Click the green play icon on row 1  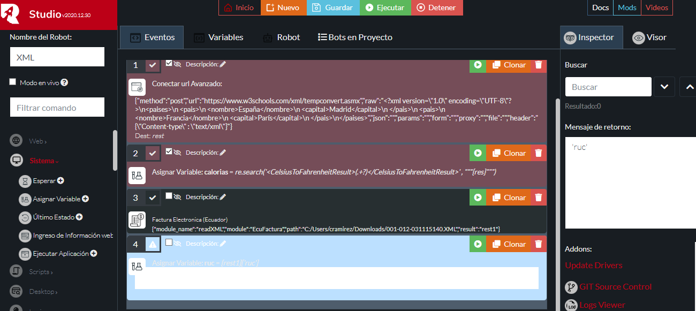pyautogui.click(x=477, y=65)
